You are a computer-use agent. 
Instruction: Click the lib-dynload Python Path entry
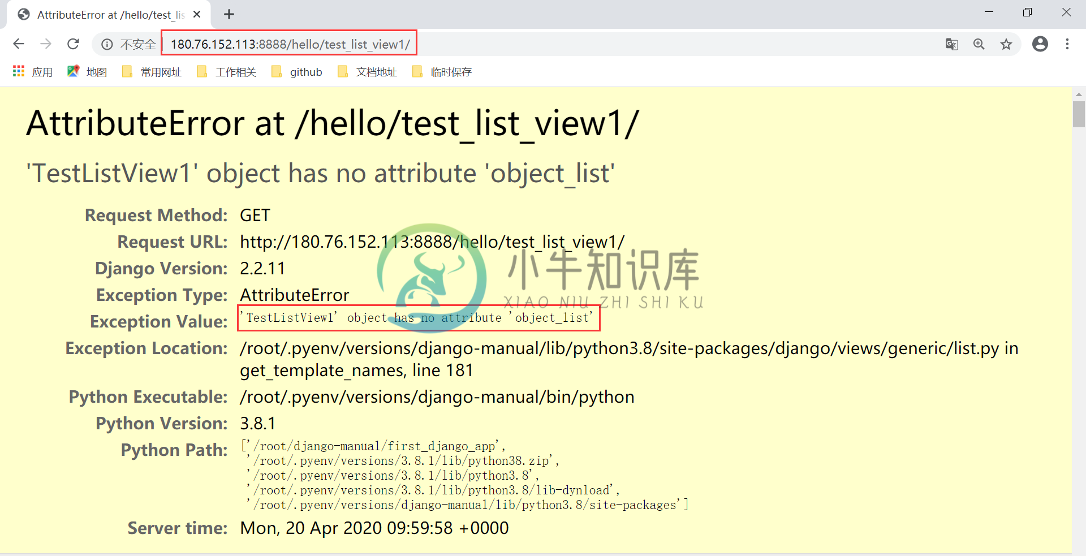(433, 490)
